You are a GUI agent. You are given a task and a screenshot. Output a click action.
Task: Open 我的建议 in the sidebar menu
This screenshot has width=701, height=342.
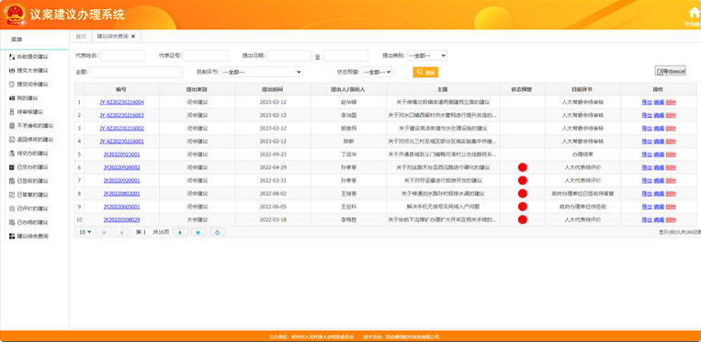pyautogui.click(x=28, y=98)
